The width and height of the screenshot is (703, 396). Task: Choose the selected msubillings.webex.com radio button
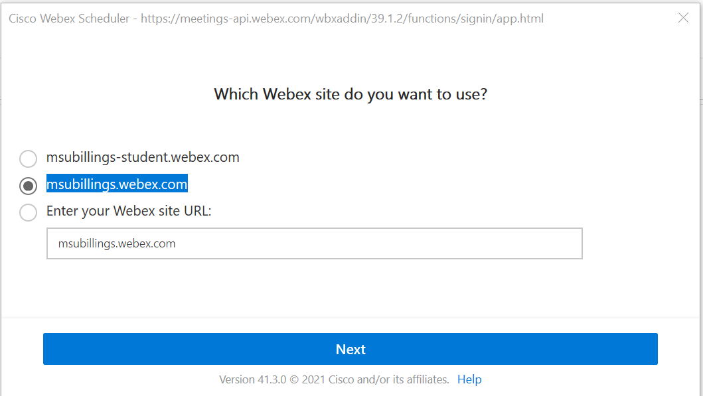[x=28, y=186]
